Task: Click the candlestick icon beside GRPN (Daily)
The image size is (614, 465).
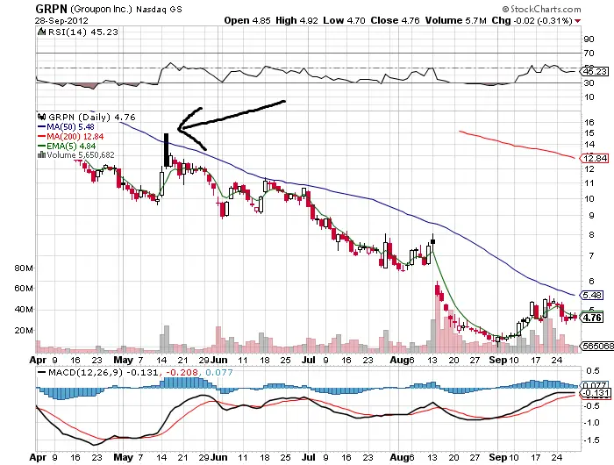Action: pyautogui.click(x=42, y=117)
